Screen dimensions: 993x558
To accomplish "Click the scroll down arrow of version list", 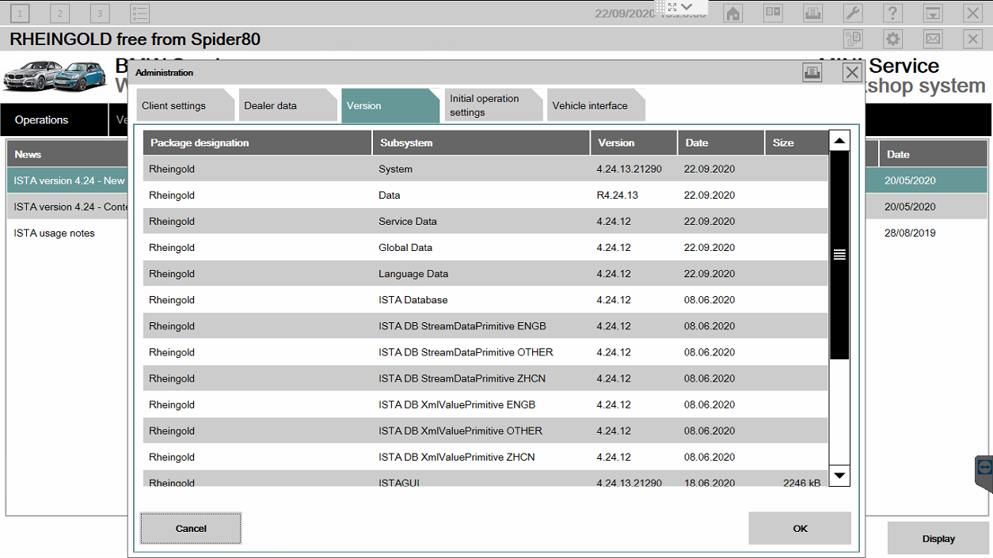I will (839, 476).
